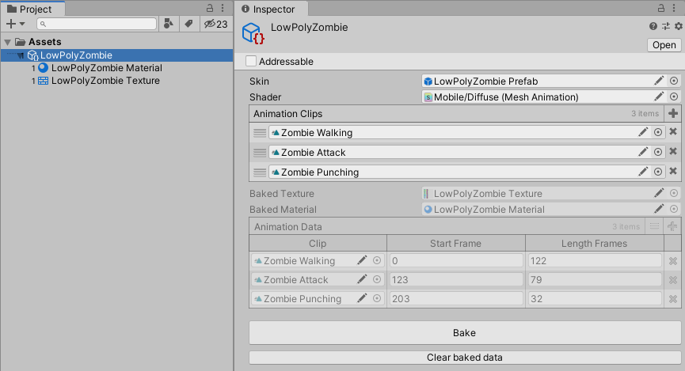Viewport: 685px width, 371px height.
Task: Remove the Zombie Walking animation clip
Action: coord(673,132)
